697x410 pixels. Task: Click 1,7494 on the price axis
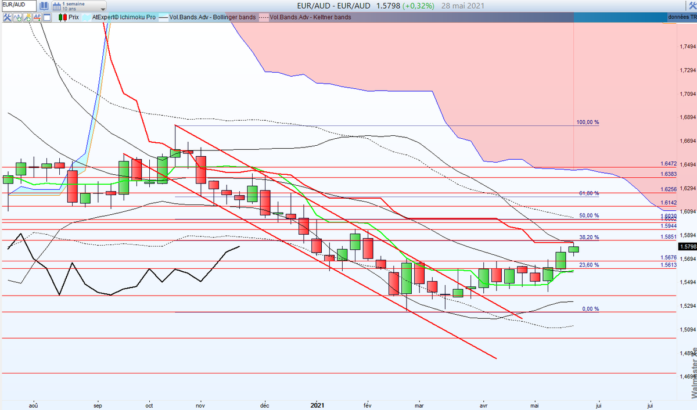[x=688, y=46]
